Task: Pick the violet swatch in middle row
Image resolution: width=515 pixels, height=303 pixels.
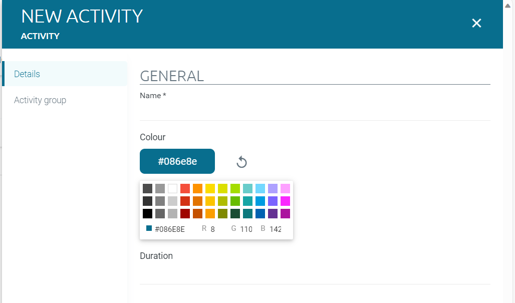Action: [x=273, y=201]
